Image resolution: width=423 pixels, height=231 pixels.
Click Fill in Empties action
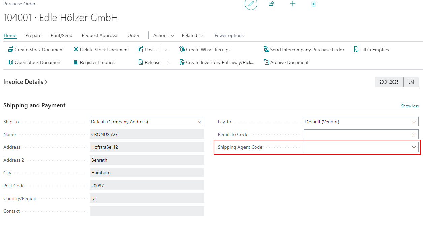pyautogui.click(x=371, y=49)
